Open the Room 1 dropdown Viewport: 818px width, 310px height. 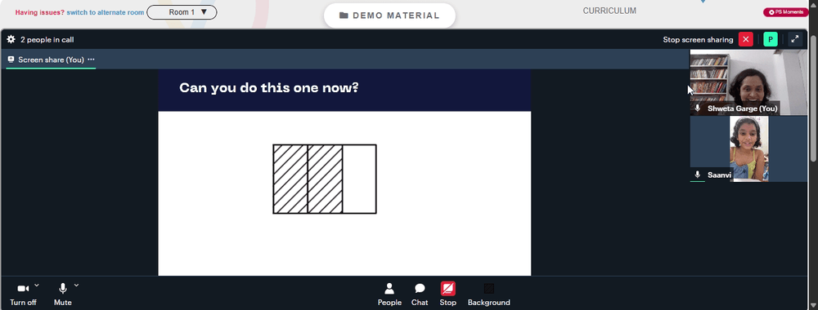[182, 12]
